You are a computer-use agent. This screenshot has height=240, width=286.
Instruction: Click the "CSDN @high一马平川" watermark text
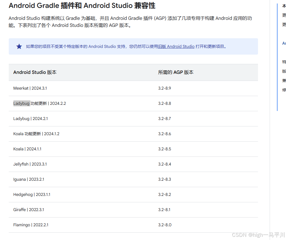[258, 234]
